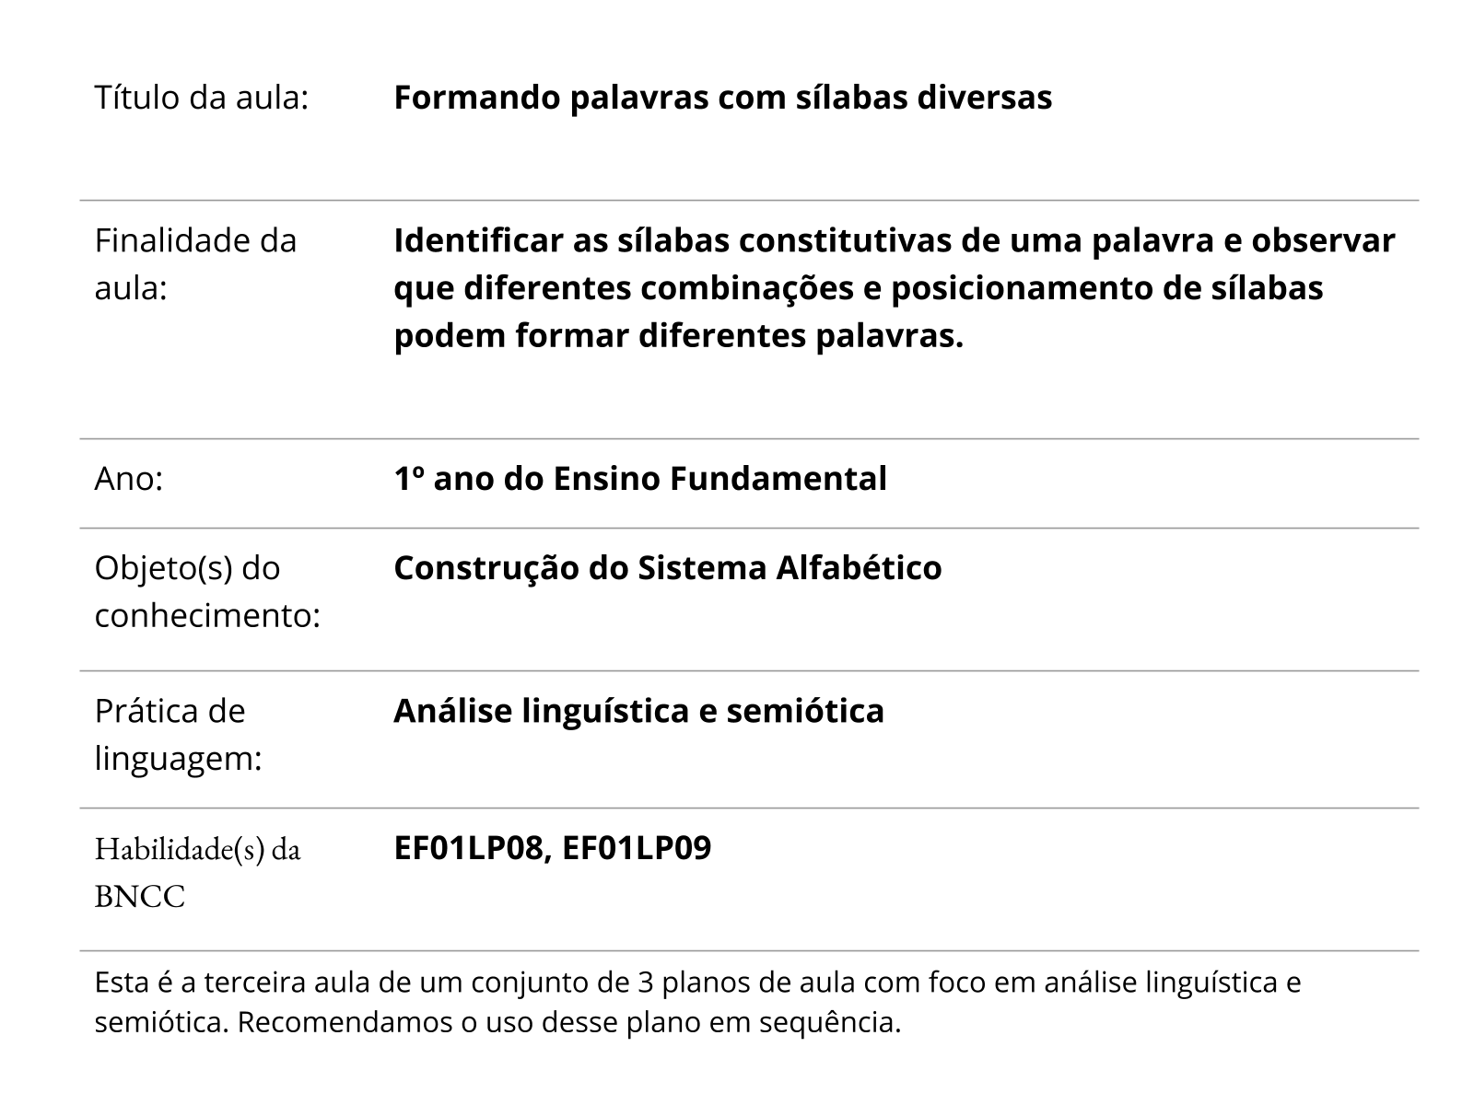
Task: Select 'Construção do Sistema Alfabético' text
Action: pos(668,568)
